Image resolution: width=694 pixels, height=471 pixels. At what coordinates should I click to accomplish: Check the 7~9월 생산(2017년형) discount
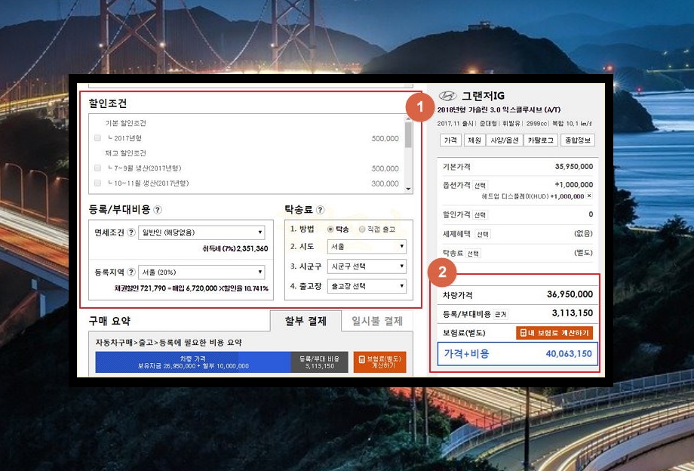point(97,168)
